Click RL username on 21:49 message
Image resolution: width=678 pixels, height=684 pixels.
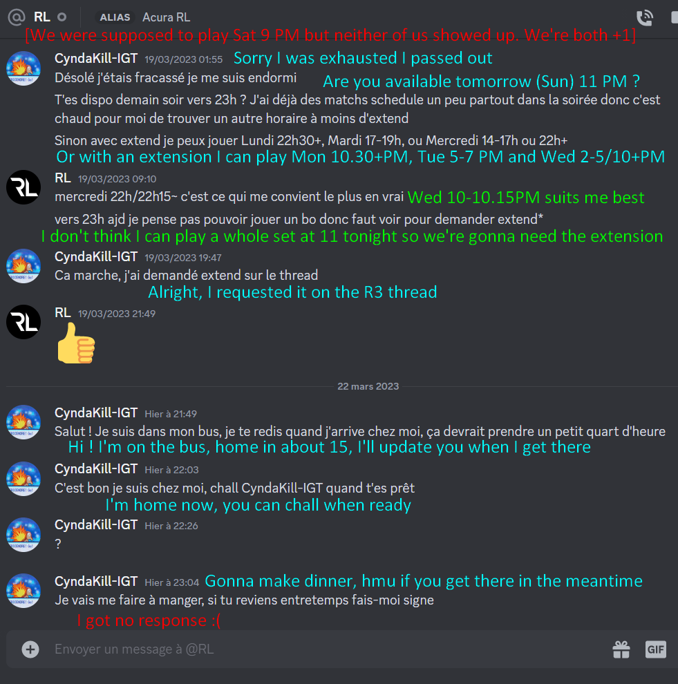coord(63,313)
